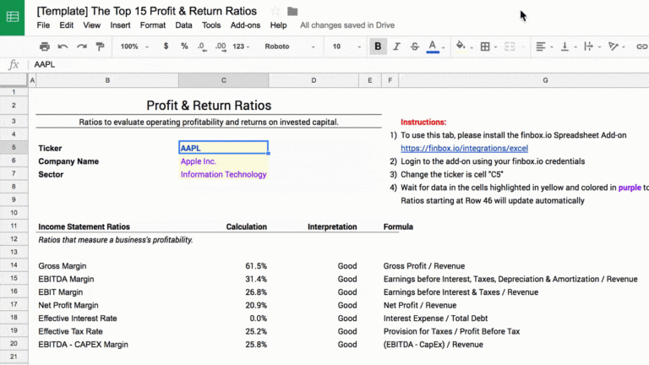
Task: Insert a link using toolbar icon
Action: [x=641, y=46]
